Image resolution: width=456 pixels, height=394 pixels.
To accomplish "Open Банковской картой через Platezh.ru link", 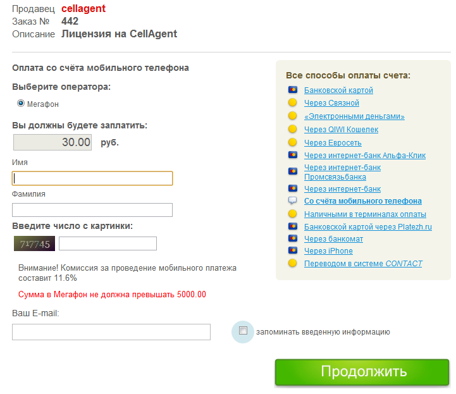I will click(368, 227).
